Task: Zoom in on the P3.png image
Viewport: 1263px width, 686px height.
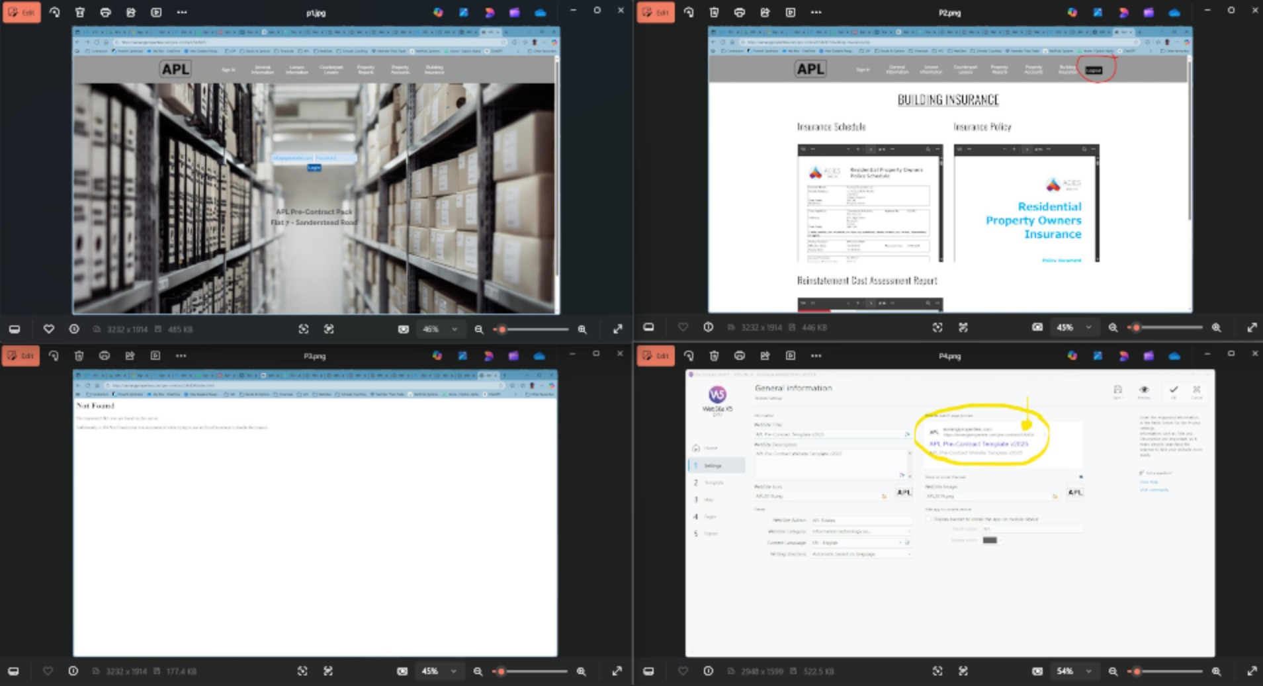Action: tap(581, 671)
